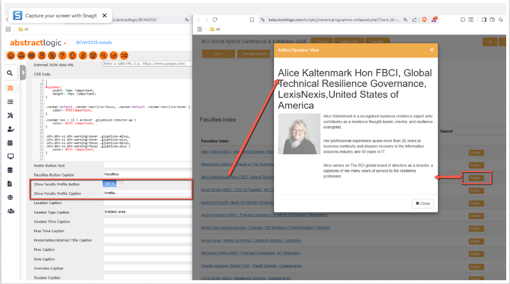510x284 pixels.
Task: Open the Day dropdown in programme page
Action: 218,54
